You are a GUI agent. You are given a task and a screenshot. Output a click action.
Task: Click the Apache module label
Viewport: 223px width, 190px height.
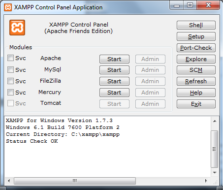[51, 58]
